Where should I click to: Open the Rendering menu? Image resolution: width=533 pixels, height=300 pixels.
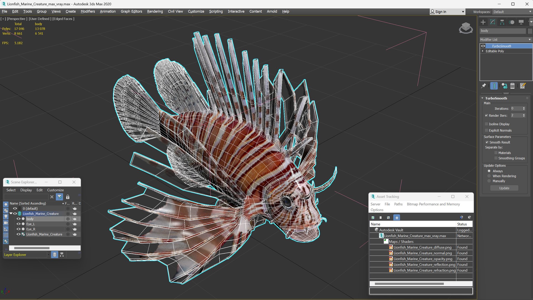(x=155, y=11)
